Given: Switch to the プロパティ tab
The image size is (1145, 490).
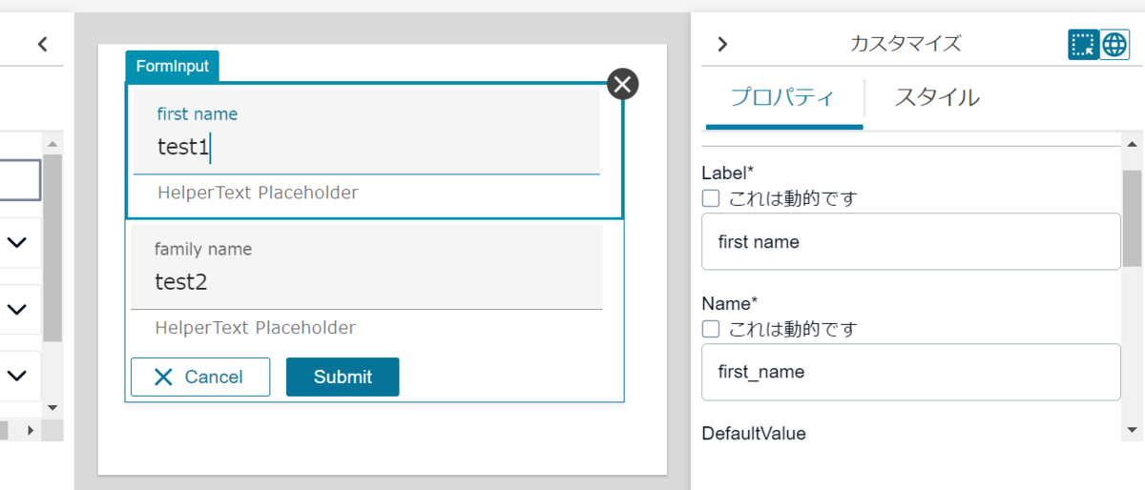Looking at the screenshot, I should [782, 97].
